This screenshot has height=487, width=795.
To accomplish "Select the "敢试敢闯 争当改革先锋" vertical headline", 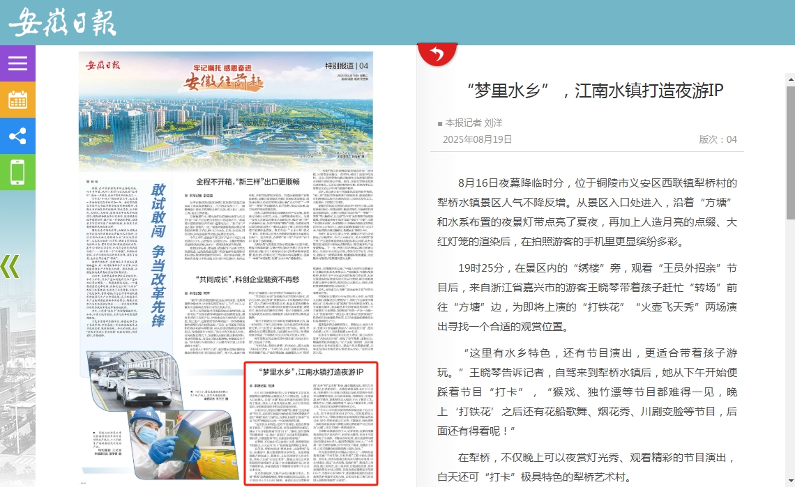I will pyautogui.click(x=158, y=254).
